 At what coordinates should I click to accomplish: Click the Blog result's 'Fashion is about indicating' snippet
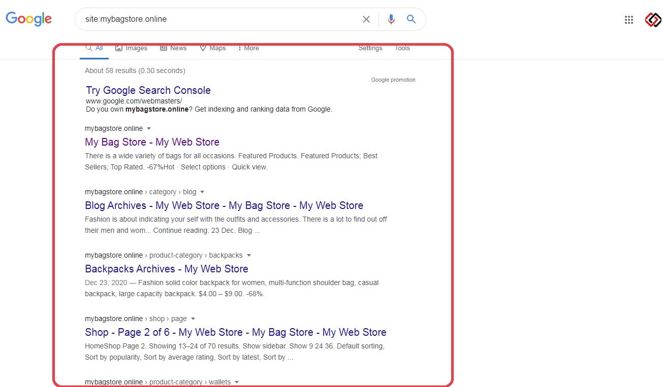236,225
